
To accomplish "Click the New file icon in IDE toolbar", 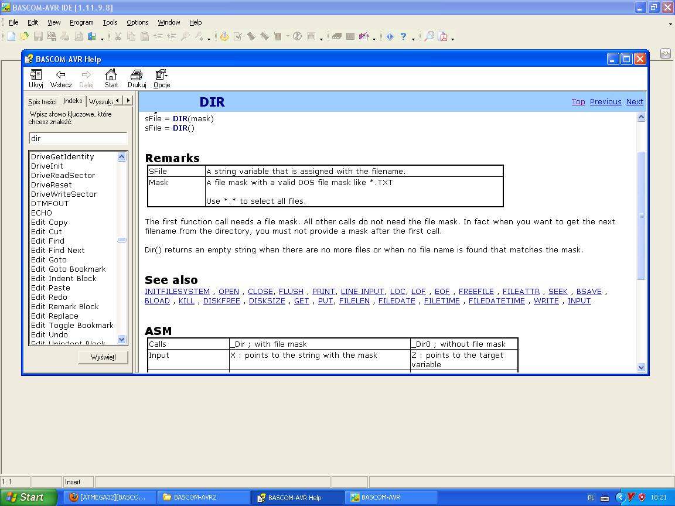I will (x=11, y=36).
